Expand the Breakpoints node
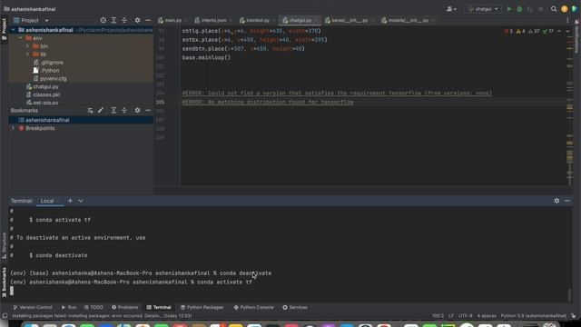The image size is (581, 327). click(x=14, y=128)
